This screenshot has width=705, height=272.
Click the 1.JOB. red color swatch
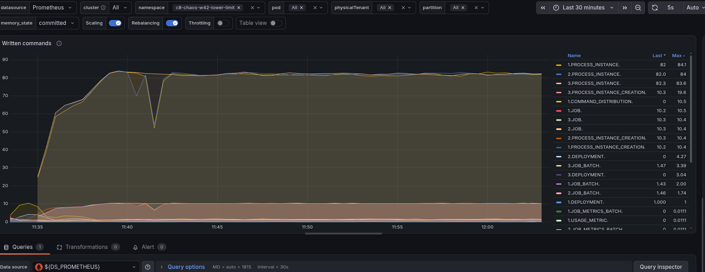pos(559,111)
